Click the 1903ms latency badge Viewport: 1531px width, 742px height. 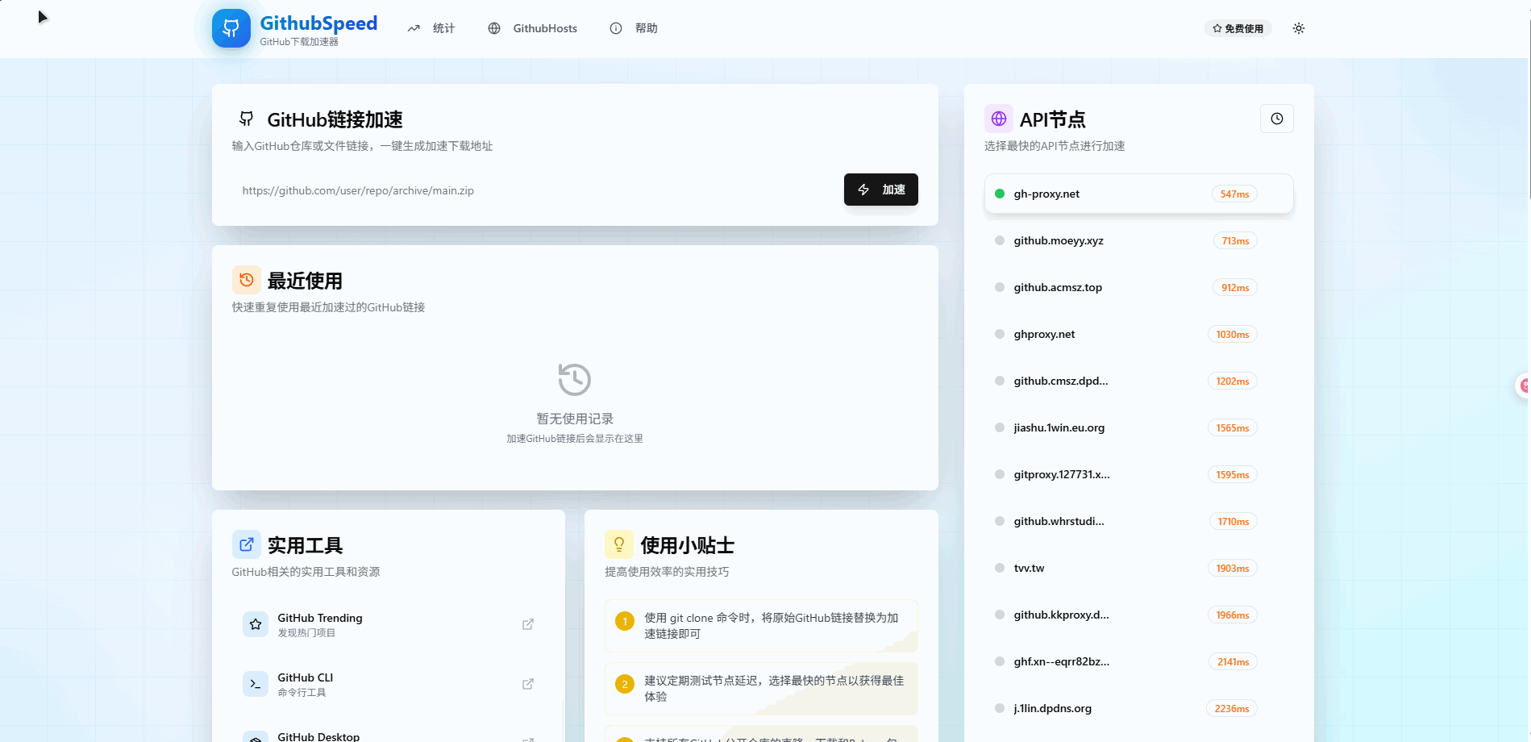[1233, 569]
